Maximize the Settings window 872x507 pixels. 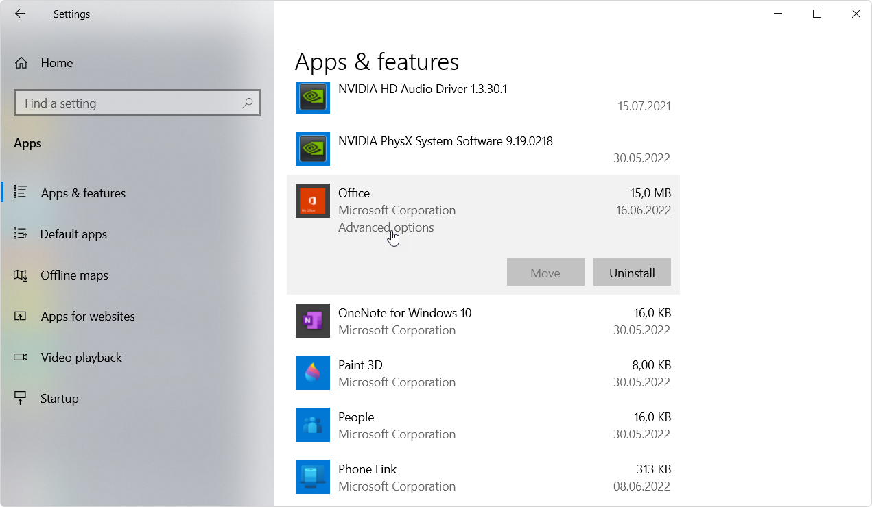pyautogui.click(x=817, y=14)
